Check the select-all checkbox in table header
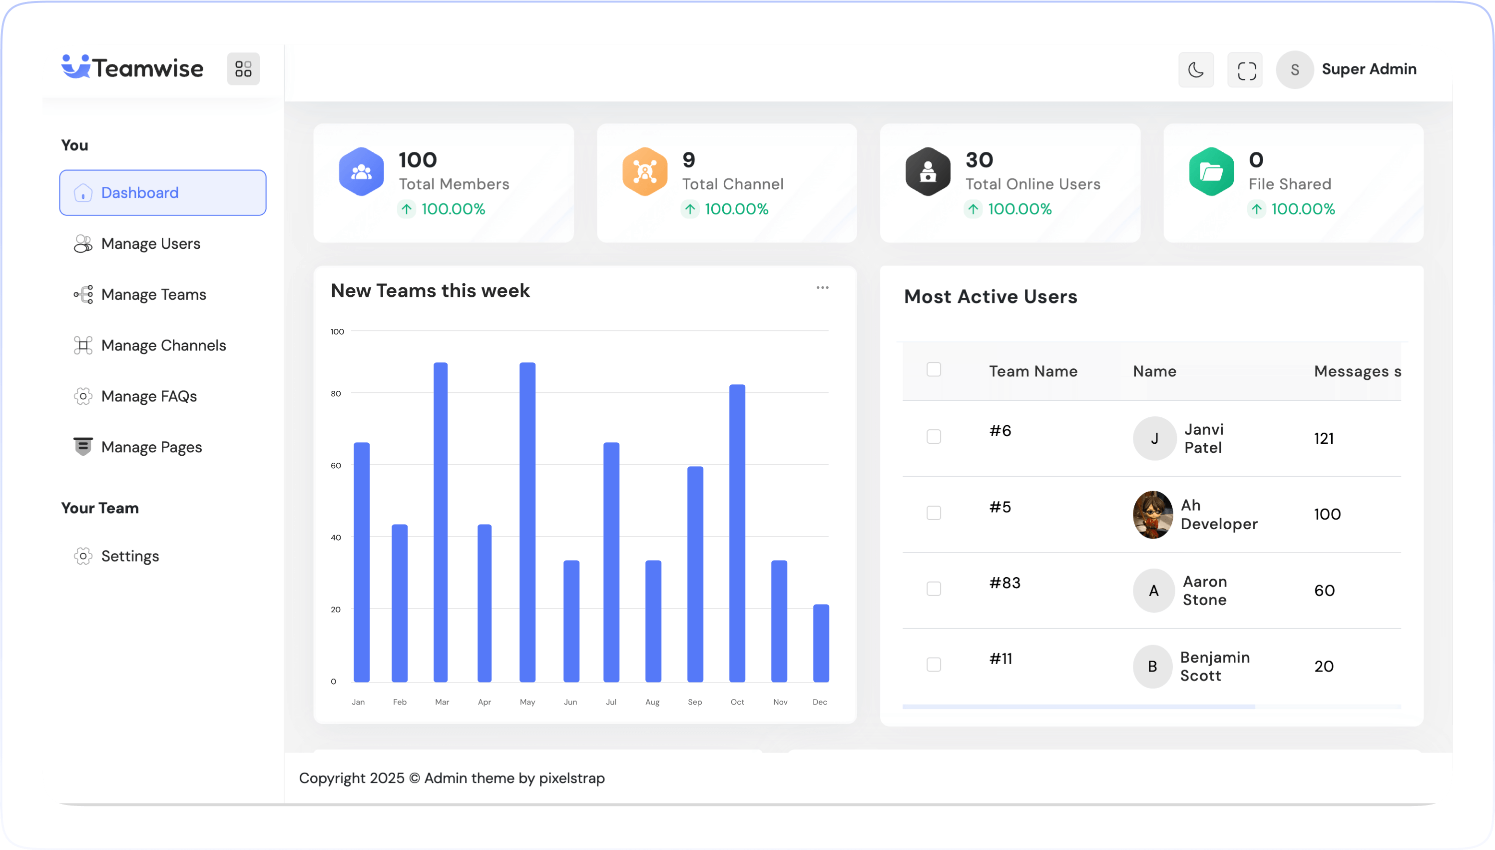The height and width of the screenshot is (850, 1495). 934,370
